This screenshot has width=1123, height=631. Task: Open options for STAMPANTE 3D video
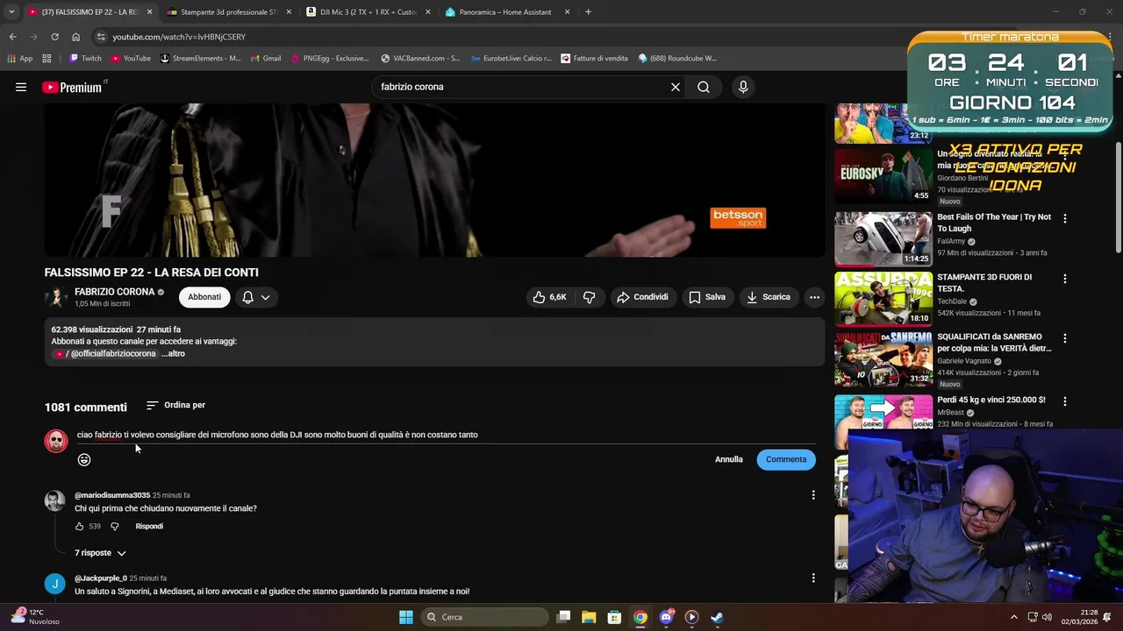click(1065, 279)
